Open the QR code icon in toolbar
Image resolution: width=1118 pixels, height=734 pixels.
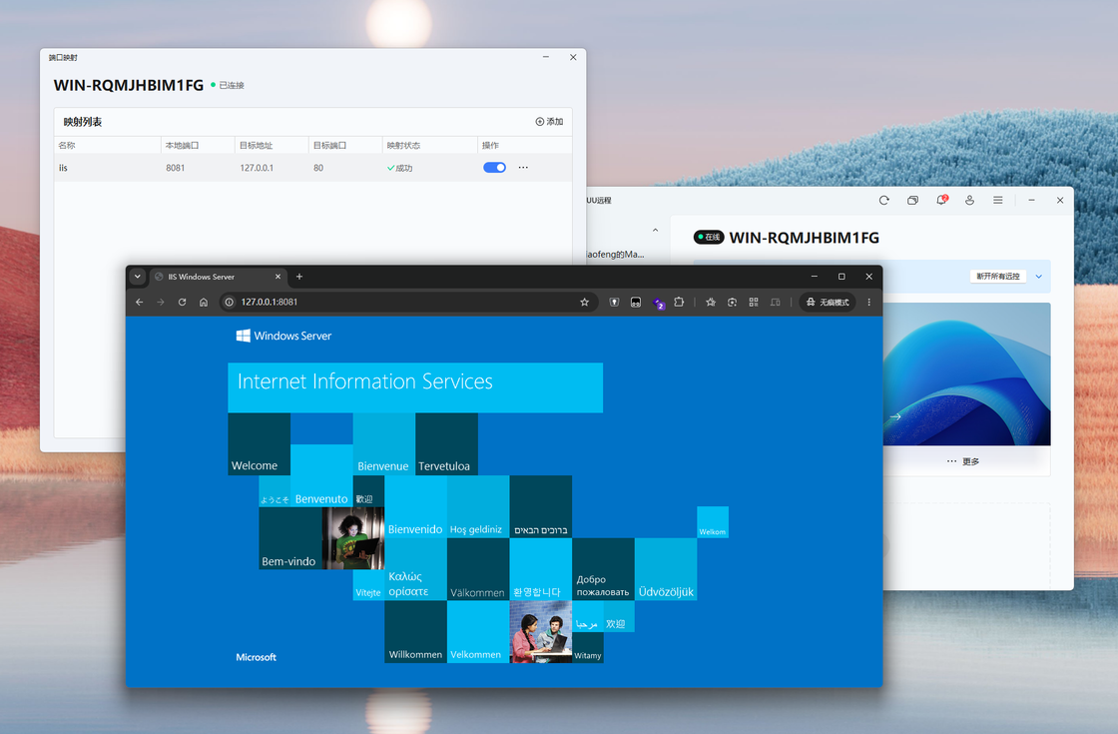click(x=754, y=303)
